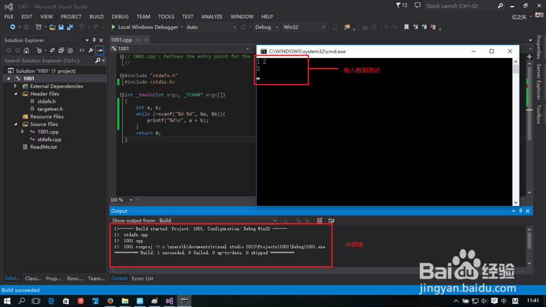Collapse the Source Files folder
The width and height of the screenshot is (546, 307).
(x=15, y=124)
